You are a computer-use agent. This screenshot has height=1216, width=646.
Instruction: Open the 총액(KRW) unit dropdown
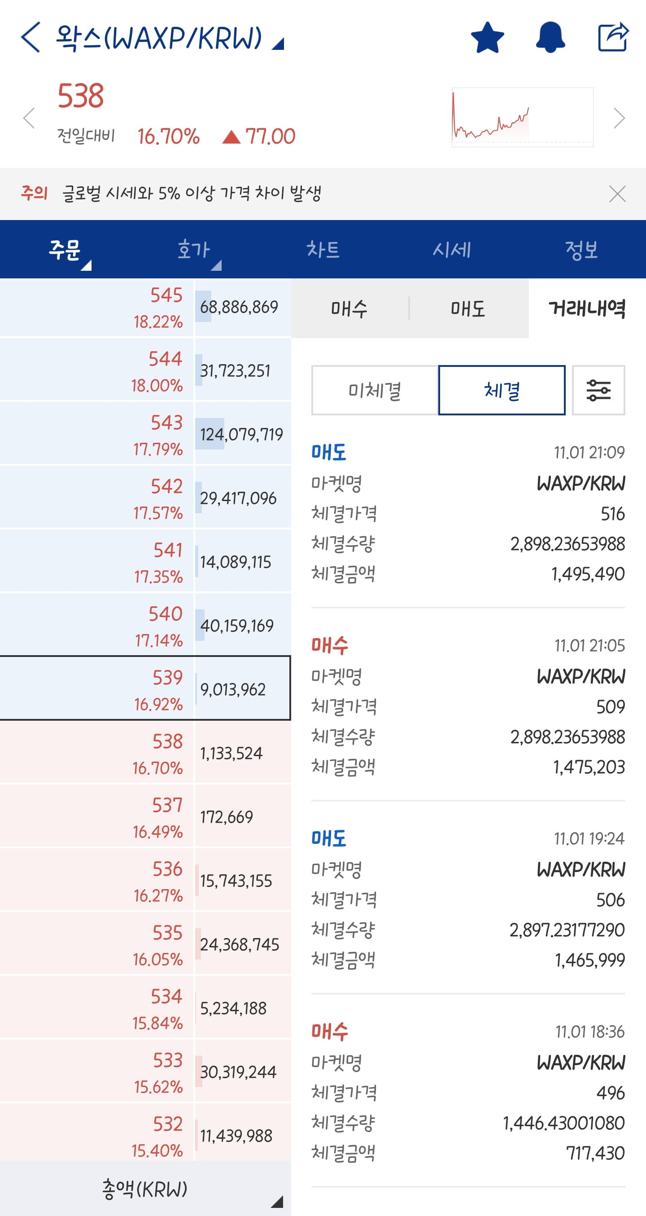coord(145,1189)
